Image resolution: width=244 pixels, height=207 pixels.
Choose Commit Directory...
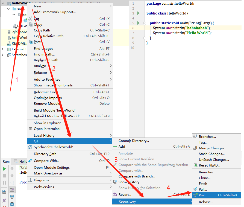pyautogui.click(x=152, y=141)
